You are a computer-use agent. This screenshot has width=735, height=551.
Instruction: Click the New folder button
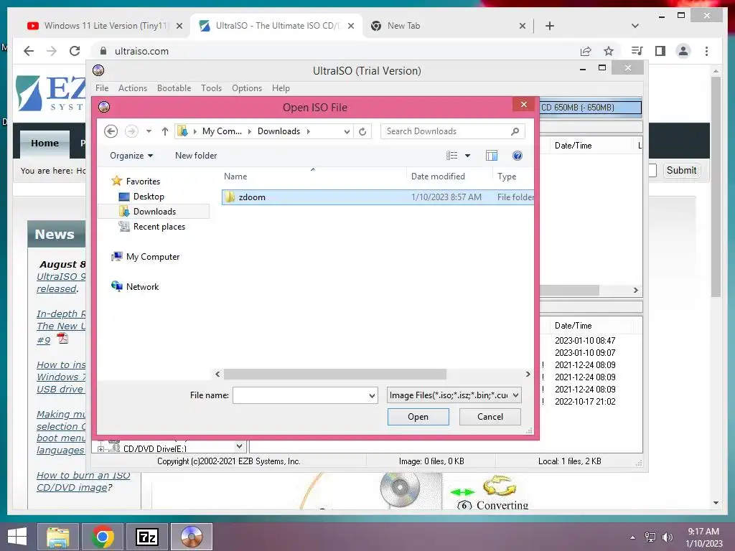(x=196, y=156)
